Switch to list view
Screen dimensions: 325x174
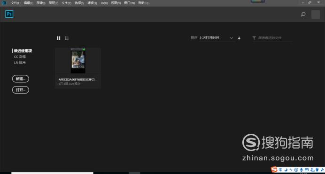click(67, 38)
